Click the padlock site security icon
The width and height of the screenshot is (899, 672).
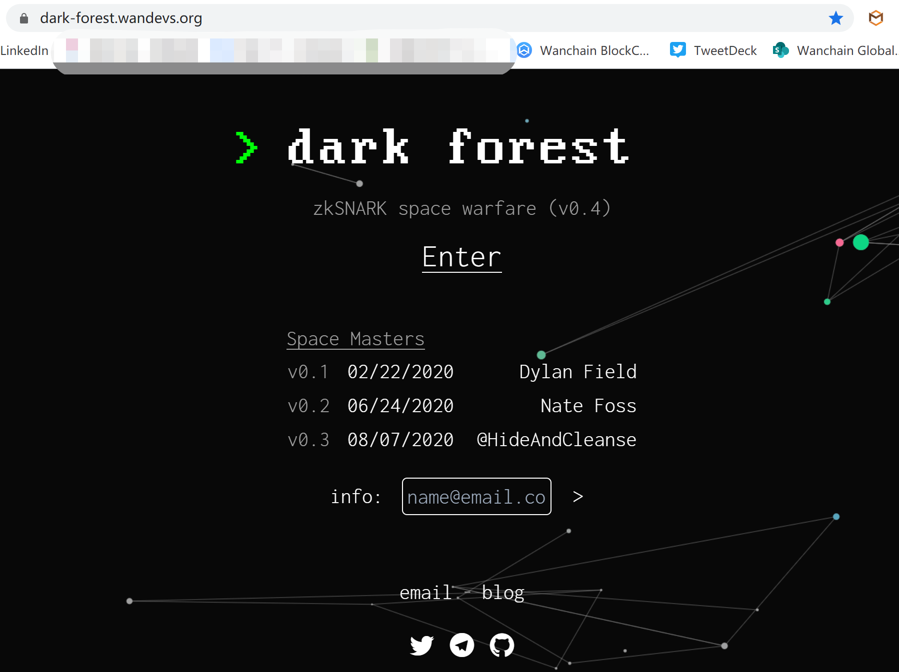pos(23,18)
